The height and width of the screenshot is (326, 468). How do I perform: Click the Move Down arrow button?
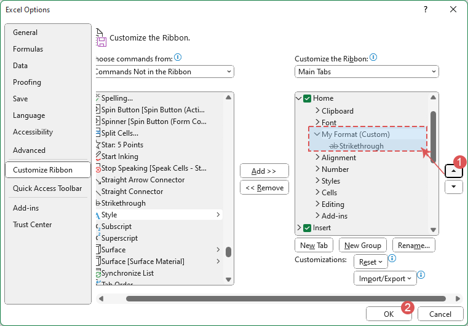click(454, 187)
